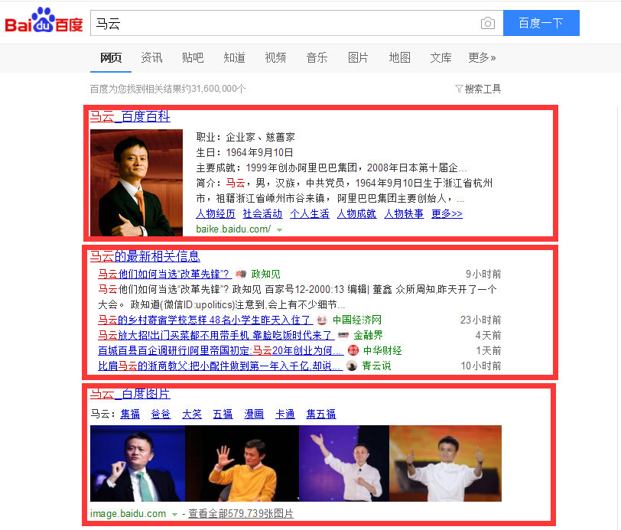Open the 个人生活 link
Viewport: 621px width, 530px height.
click(310, 214)
